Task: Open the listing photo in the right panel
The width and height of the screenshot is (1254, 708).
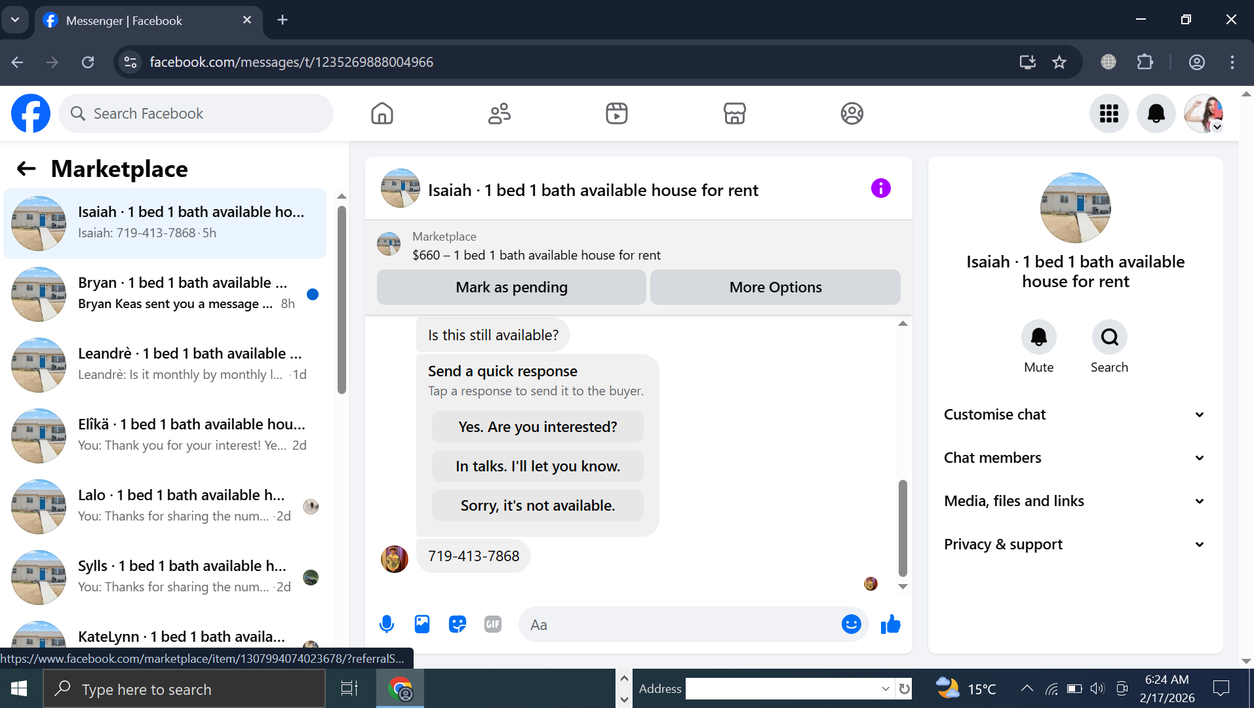Action: coord(1076,208)
